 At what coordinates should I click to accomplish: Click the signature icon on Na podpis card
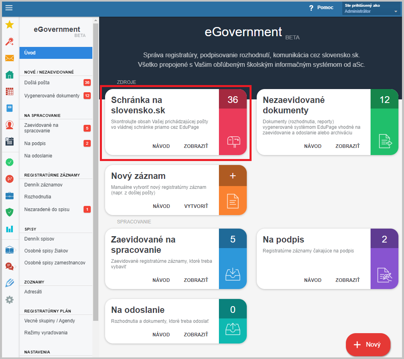pos(384,275)
